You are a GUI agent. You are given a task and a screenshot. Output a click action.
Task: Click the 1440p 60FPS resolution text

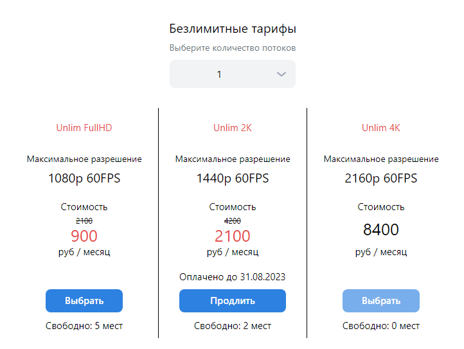233,178
